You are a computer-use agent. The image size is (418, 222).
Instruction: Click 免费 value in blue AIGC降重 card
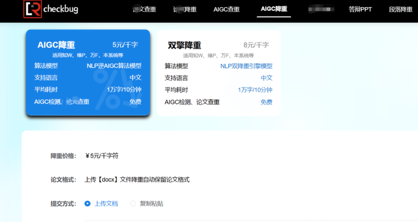136,102
